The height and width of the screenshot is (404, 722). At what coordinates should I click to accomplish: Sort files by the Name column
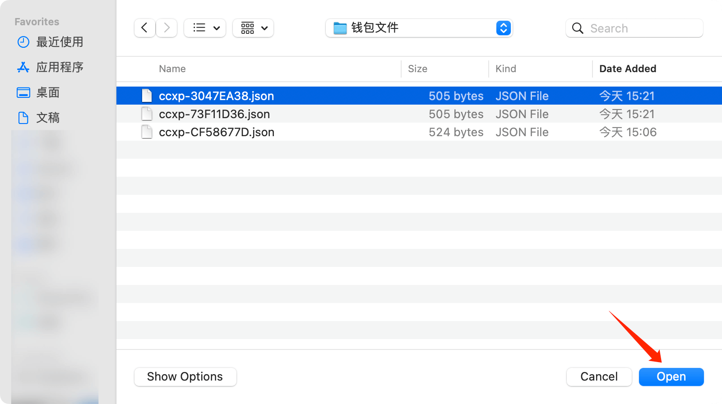tap(172, 69)
